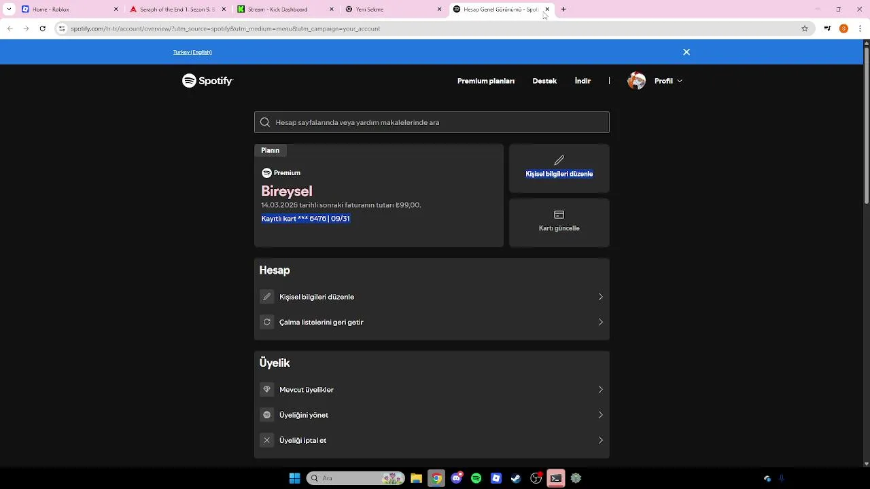This screenshot has height=489, width=870.
Task: Expand chevron on Kişisel bilgileri düzenle row
Action: click(600, 297)
